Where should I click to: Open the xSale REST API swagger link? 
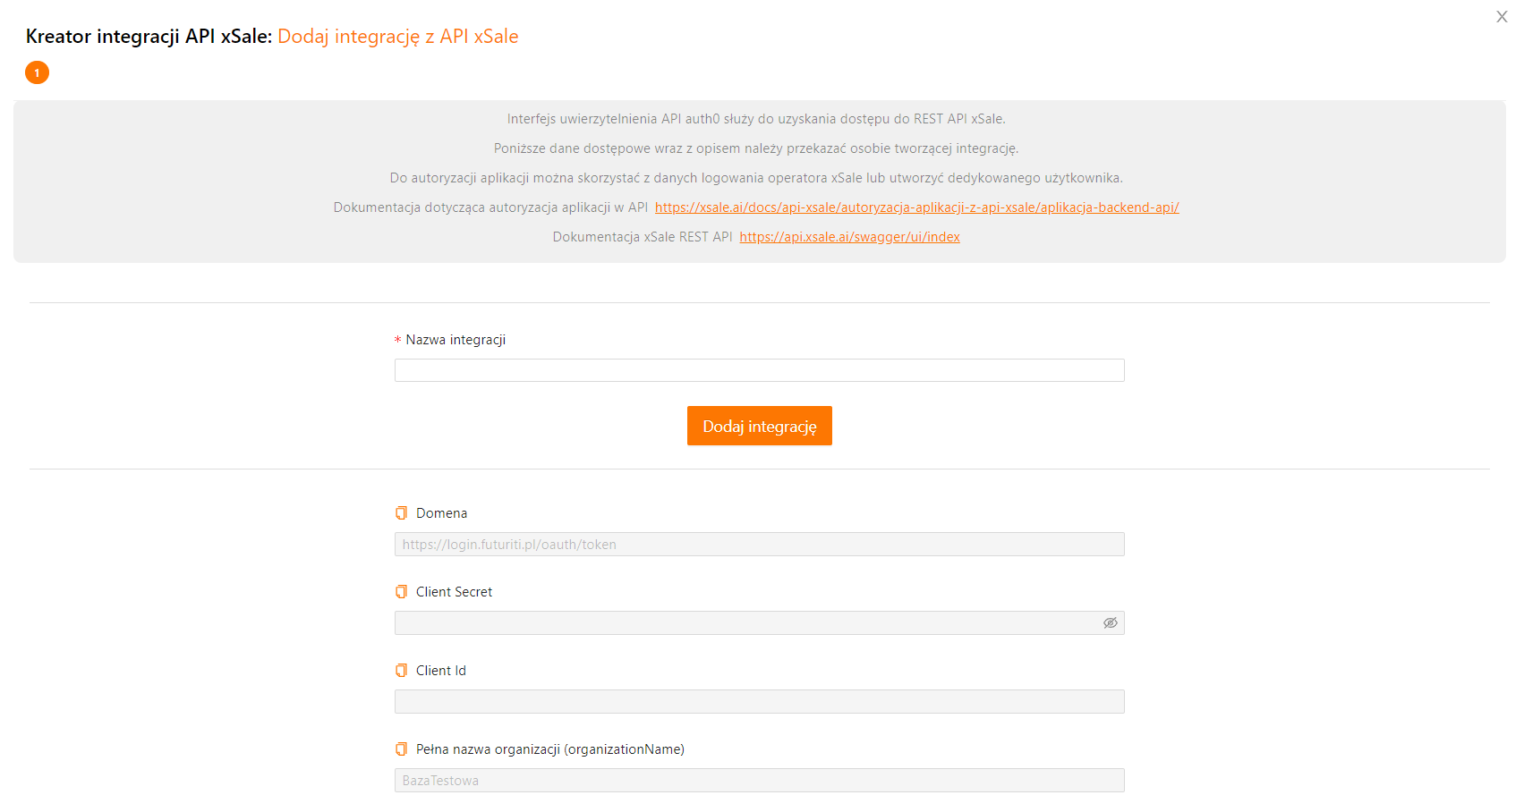click(x=849, y=237)
